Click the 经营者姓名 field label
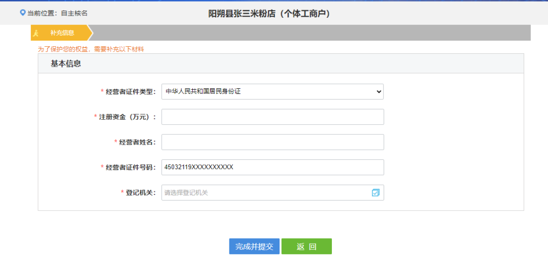Image resolution: width=548 pixels, height=265 pixels. pyautogui.click(x=137, y=143)
